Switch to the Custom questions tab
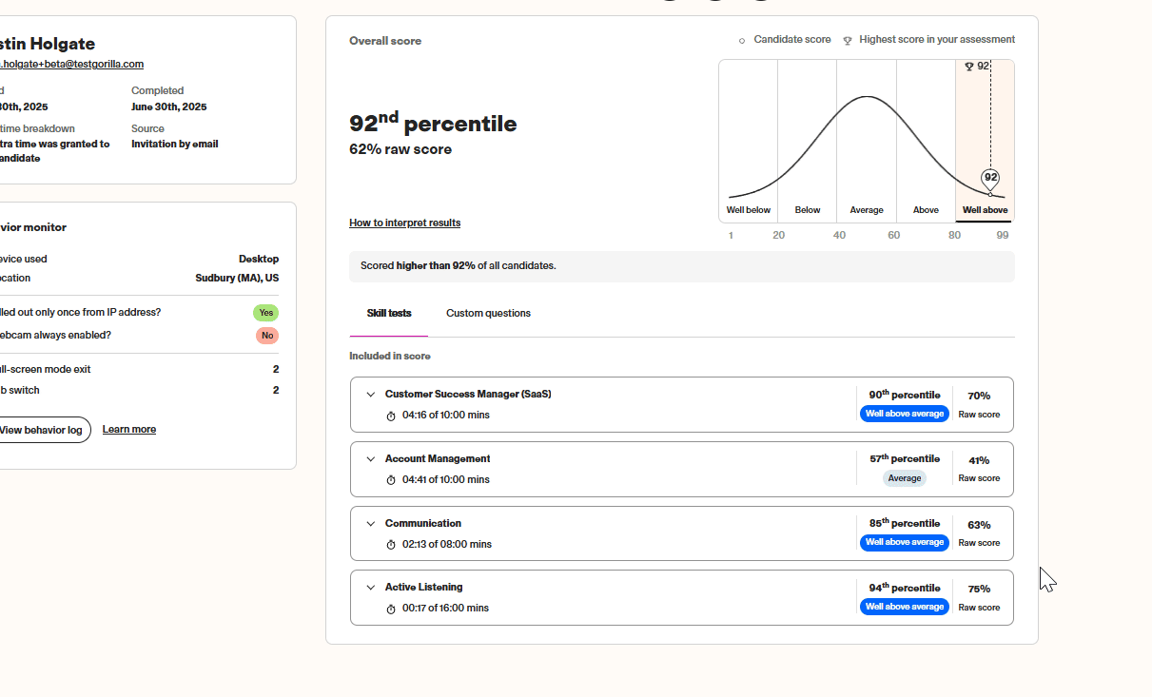 pos(488,312)
